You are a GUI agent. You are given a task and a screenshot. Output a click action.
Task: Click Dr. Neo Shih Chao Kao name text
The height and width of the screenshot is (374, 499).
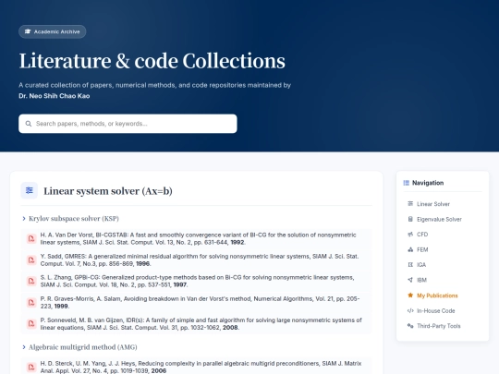coord(55,96)
